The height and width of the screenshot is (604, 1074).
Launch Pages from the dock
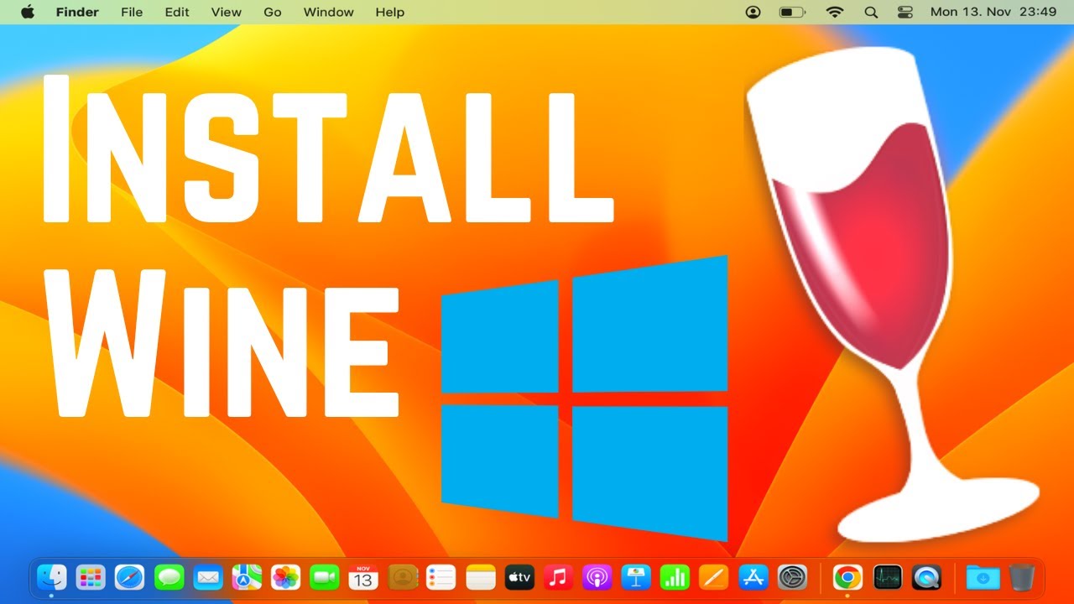point(714,577)
